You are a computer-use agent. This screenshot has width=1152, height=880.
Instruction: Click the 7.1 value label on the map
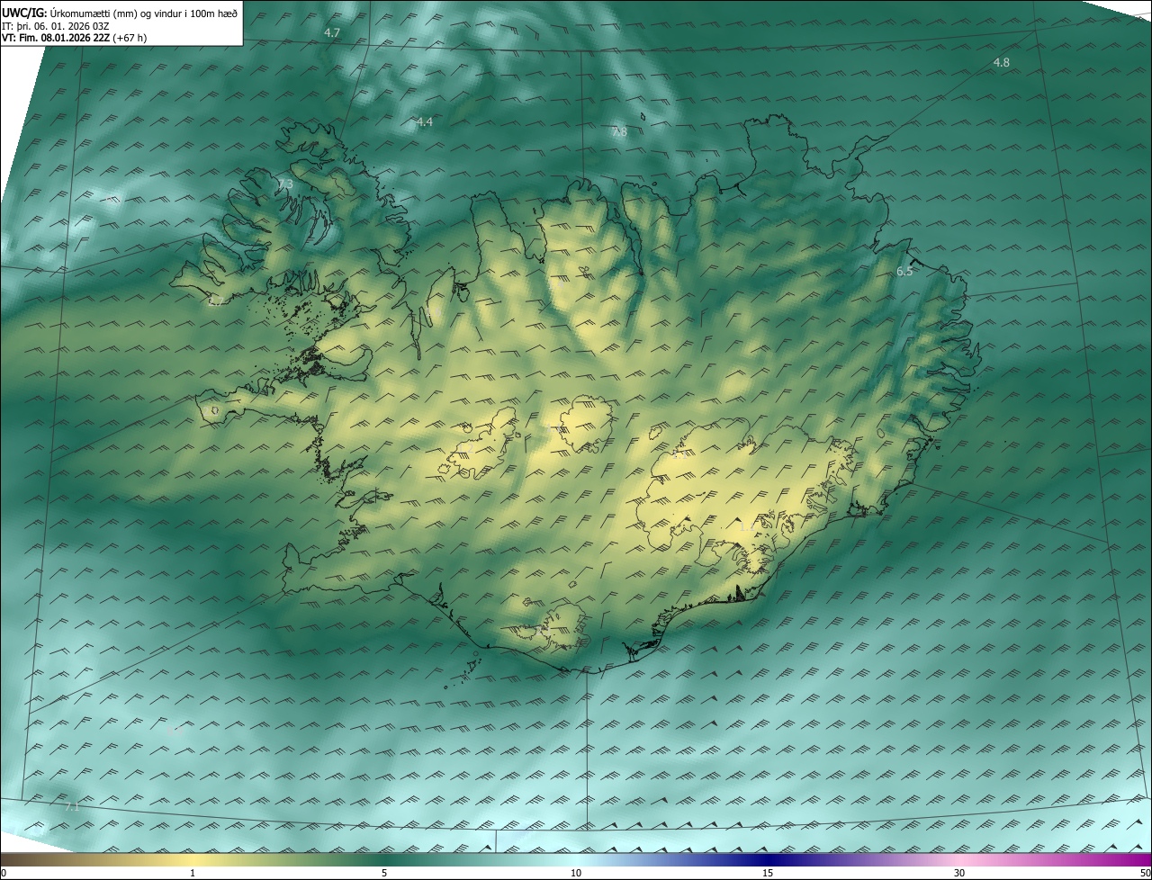click(x=72, y=807)
